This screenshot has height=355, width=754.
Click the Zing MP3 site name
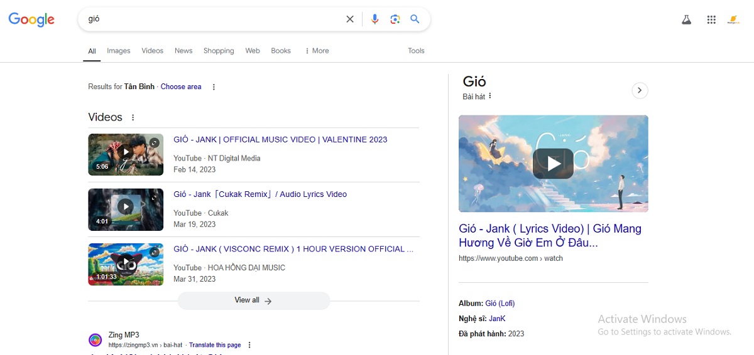(124, 336)
